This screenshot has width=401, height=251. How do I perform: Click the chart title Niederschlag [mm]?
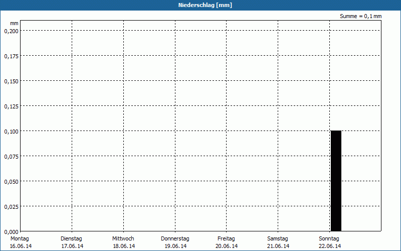click(200, 5)
